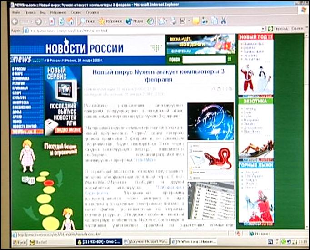This screenshot has height=250, width=310.
Task: Open the Избранное menu in menu bar
Action: pos(58,12)
